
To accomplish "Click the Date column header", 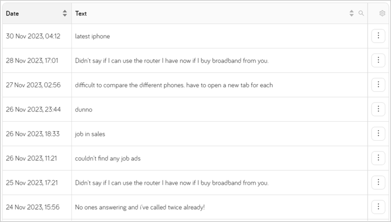I will (37, 13).
